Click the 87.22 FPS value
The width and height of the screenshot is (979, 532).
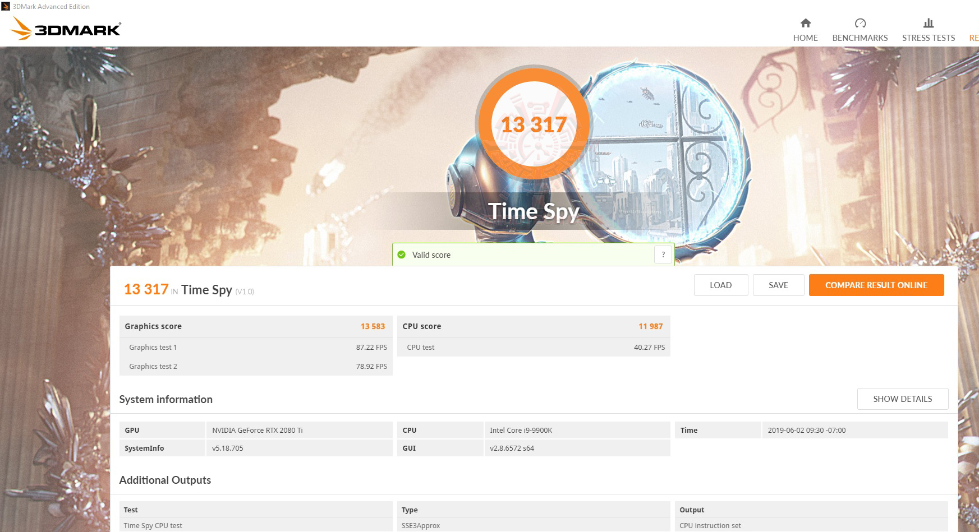(x=371, y=347)
